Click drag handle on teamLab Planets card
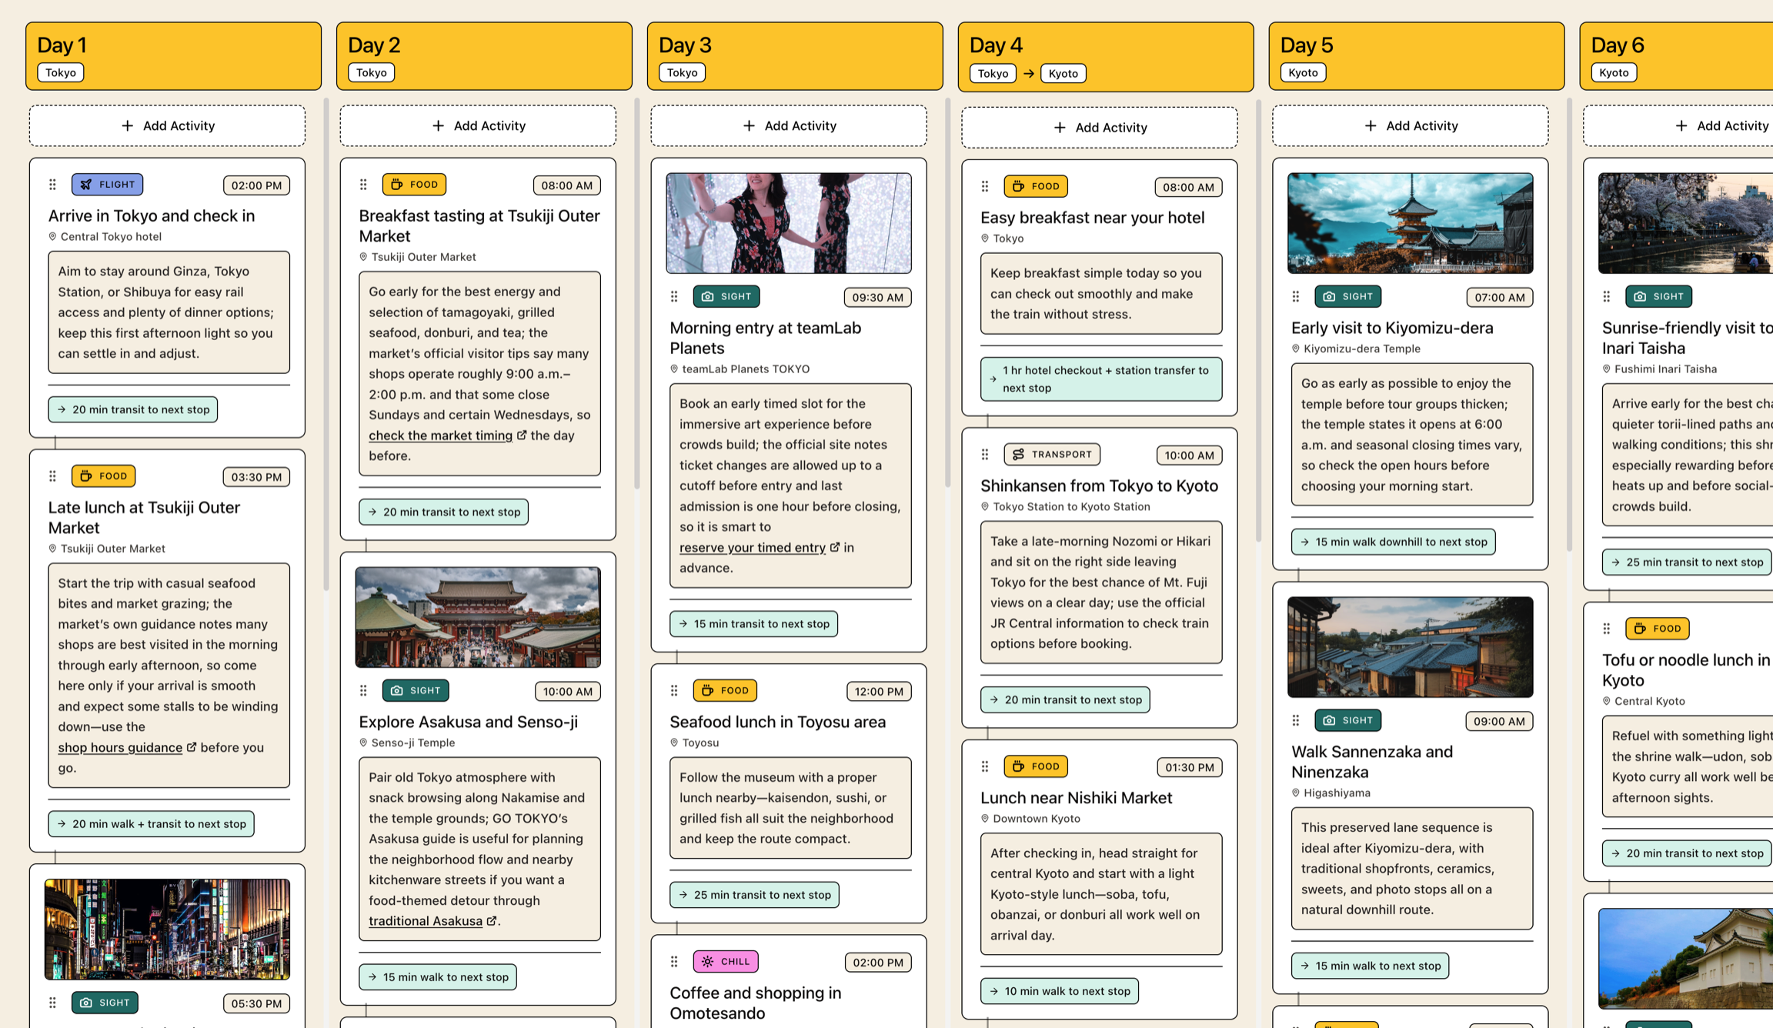1773x1028 pixels. (x=674, y=297)
